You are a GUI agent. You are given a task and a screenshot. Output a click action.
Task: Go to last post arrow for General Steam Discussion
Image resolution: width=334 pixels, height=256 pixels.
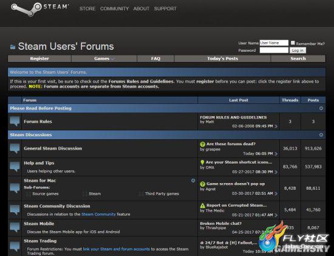click(x=276, y=154)
